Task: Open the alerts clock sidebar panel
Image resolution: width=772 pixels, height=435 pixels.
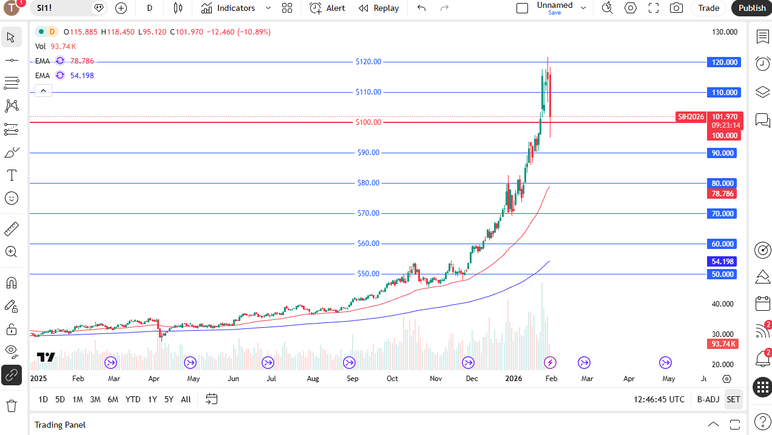Action: pos(762,64)
